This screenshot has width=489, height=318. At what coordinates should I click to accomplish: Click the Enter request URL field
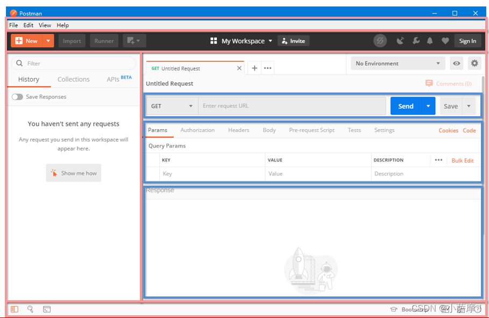pyautogui.click(x=292, y=106)
